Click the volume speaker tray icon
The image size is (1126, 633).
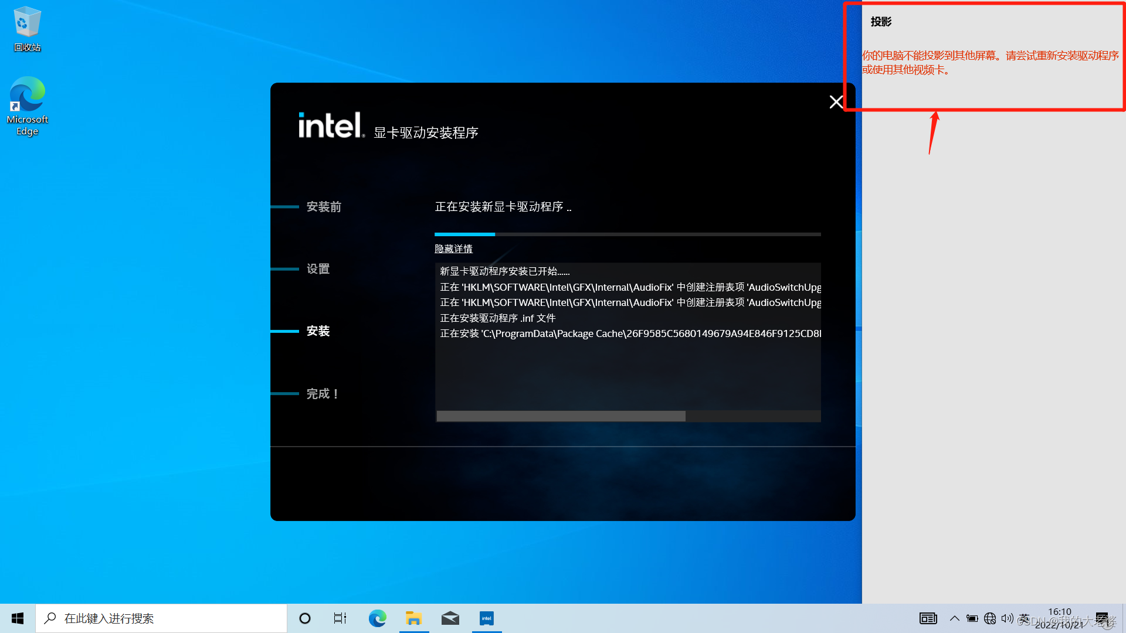click(1007, 618)
